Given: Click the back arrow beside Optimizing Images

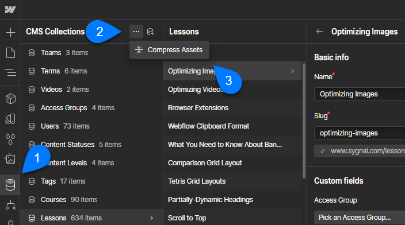Looking at the screenshot, I should [x=319, y=32].
